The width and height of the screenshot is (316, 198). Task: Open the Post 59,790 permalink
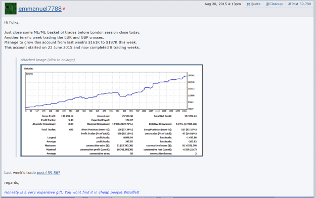(x=300, y=4)
